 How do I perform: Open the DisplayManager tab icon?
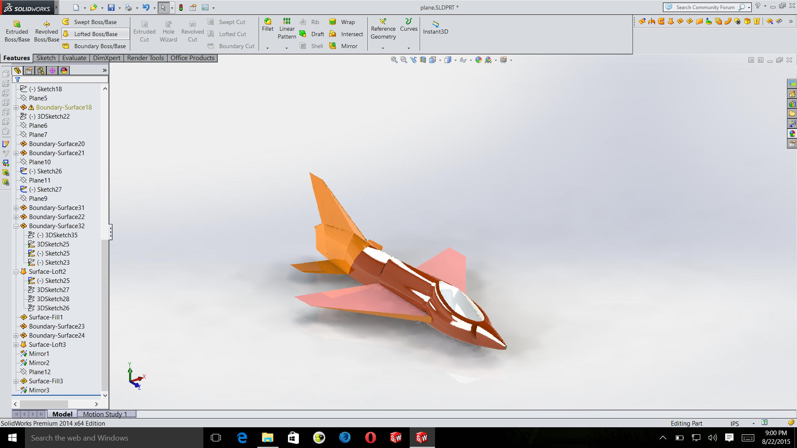[64, 71]
